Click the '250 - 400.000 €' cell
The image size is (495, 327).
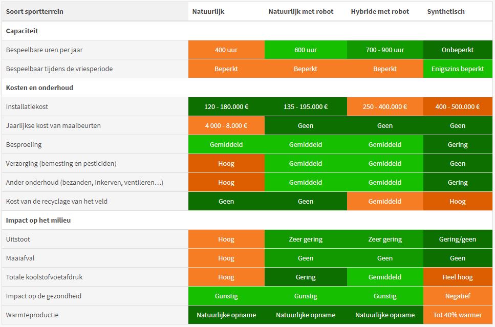point(385,106)
